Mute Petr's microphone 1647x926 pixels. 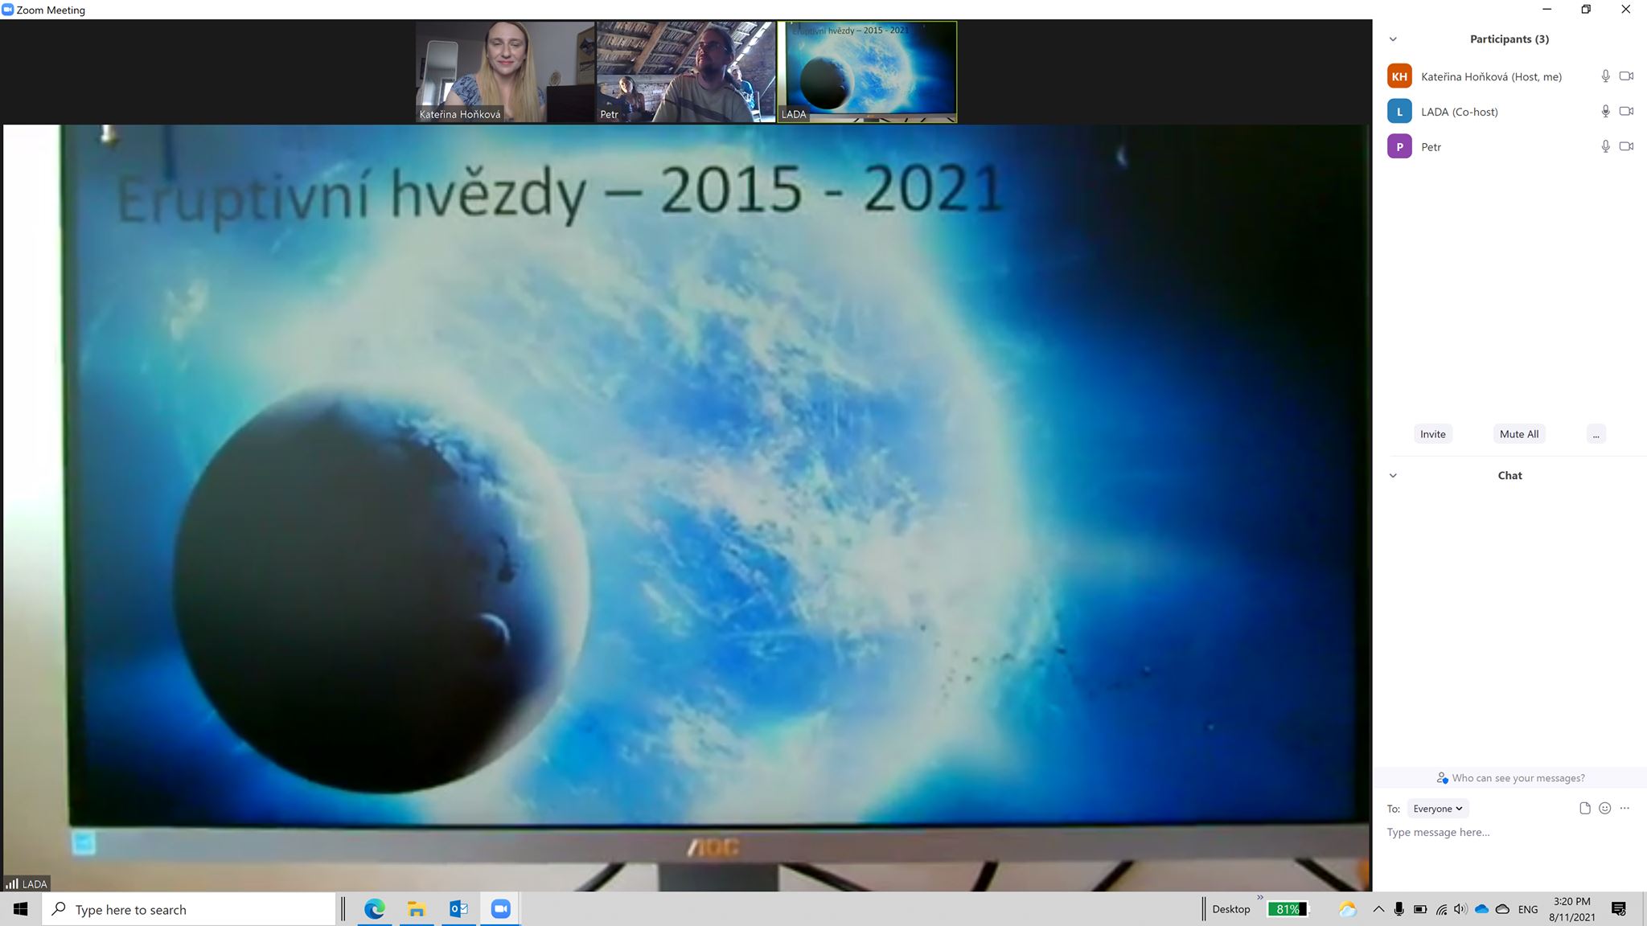pyautogui.click(x=1605, y=146)
